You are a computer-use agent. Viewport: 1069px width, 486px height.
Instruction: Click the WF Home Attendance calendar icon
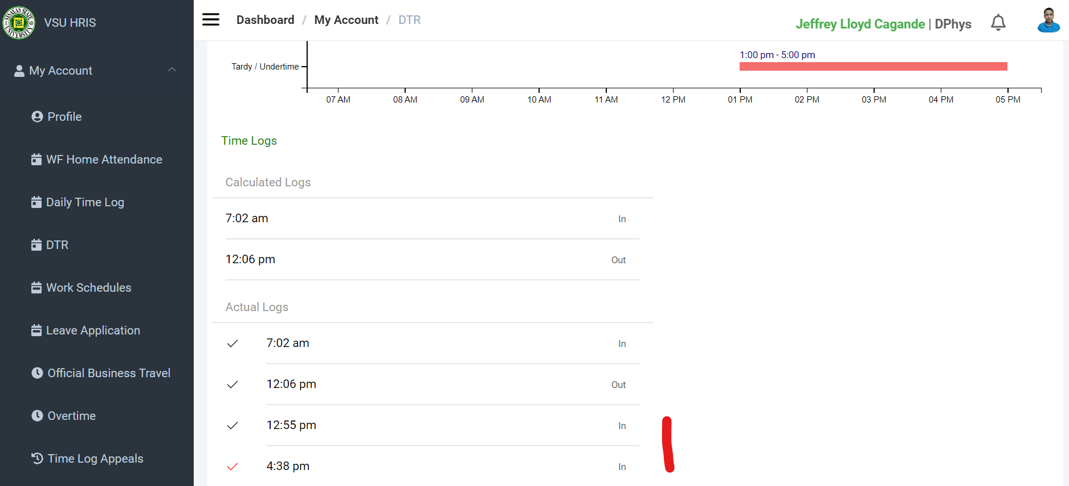pos(36,160)
